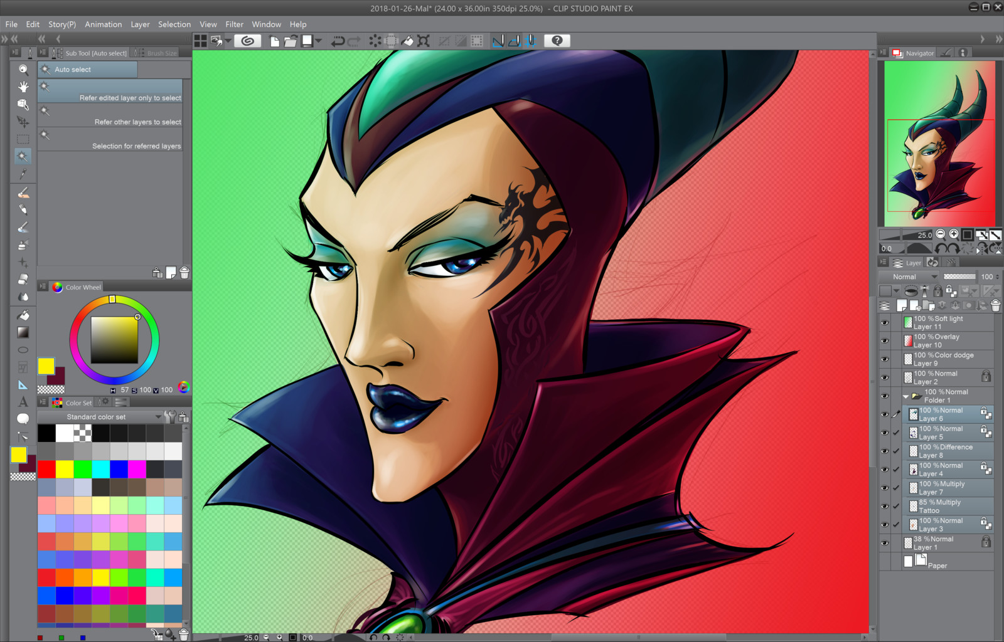Select Layer 8 Difference layer row
The height and width of the screenshot is (642, 1004).
(949, 451)
